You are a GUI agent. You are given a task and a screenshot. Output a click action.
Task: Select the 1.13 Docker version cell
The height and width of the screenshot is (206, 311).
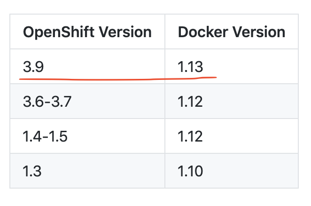pos(190,67)
